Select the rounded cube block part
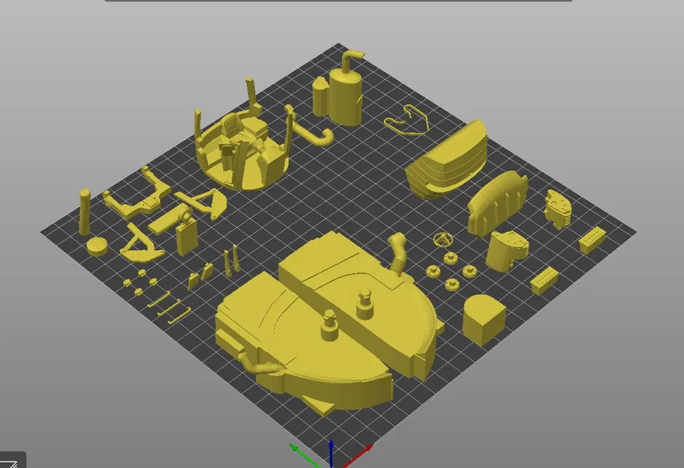684x468 pixels. tap(483, 320)
